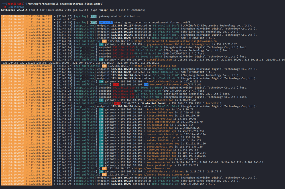Screen dimensions: 285x189
Task: Click the blue GET method badge
Action: coord(146,85)
